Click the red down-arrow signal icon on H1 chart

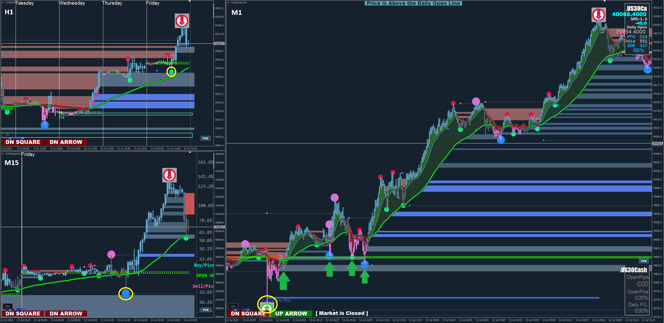coord(182,21)
